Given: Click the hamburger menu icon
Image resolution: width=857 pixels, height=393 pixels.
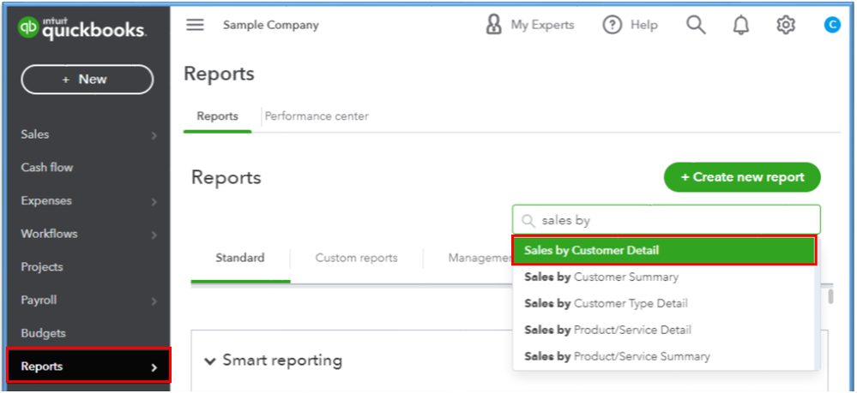Looking at the screenshot, I should 196,25.
